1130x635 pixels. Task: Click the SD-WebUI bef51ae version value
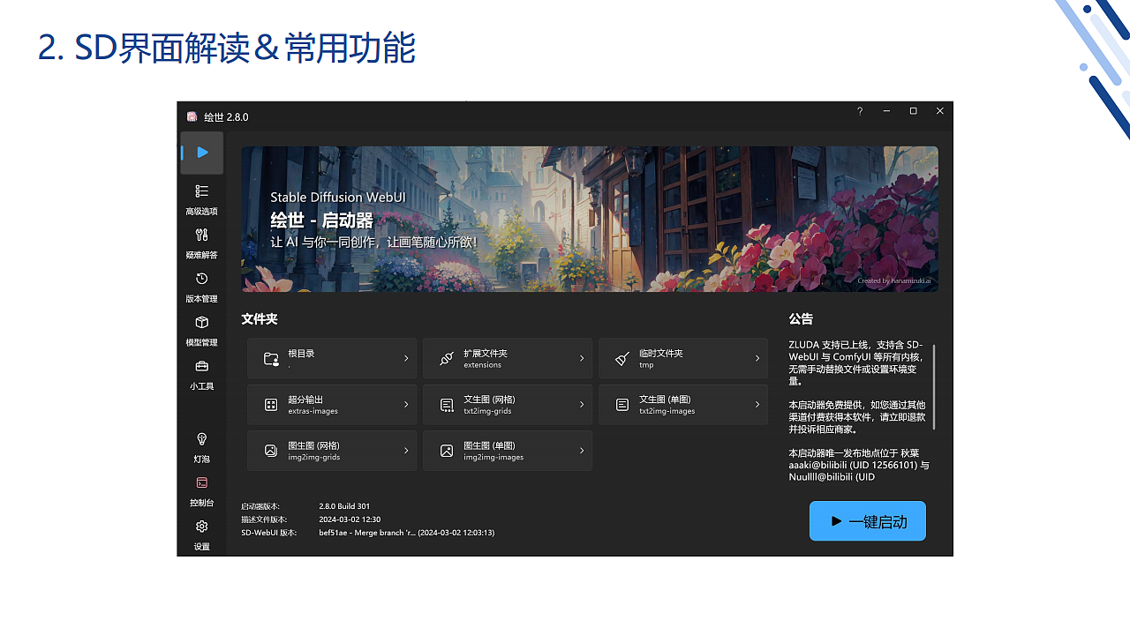point(406,533)
